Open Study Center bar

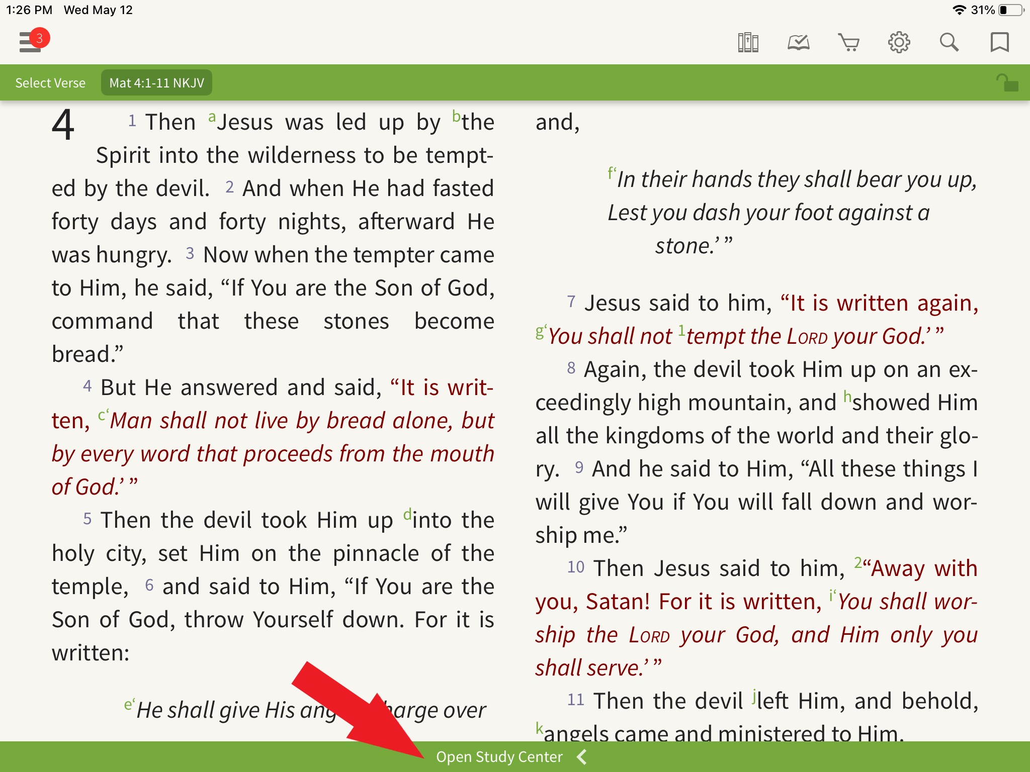click(515, 756)
